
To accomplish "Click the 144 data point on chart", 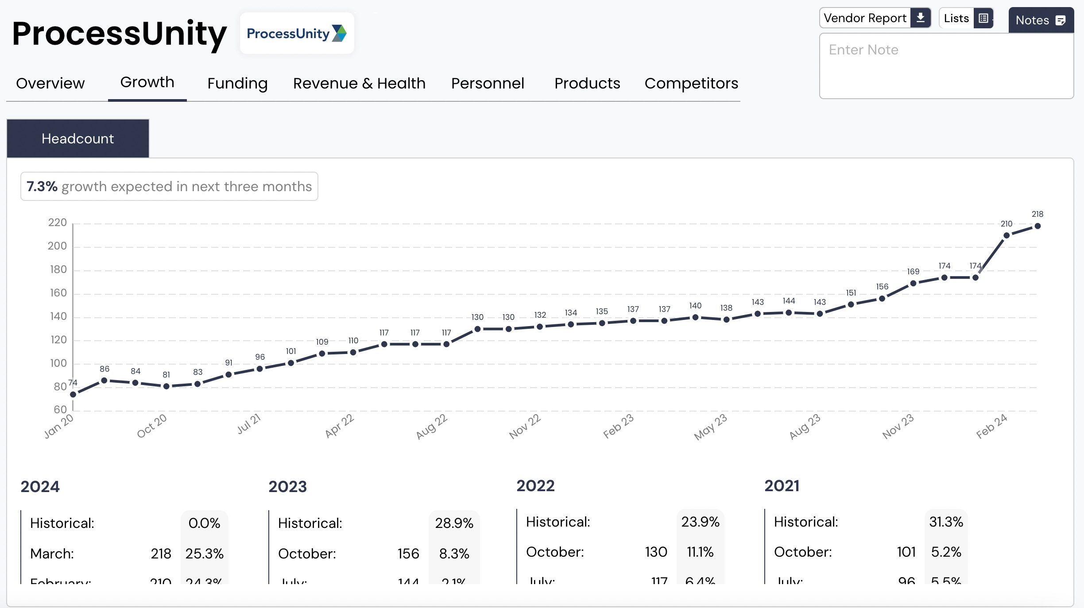I will pos(789,312).
